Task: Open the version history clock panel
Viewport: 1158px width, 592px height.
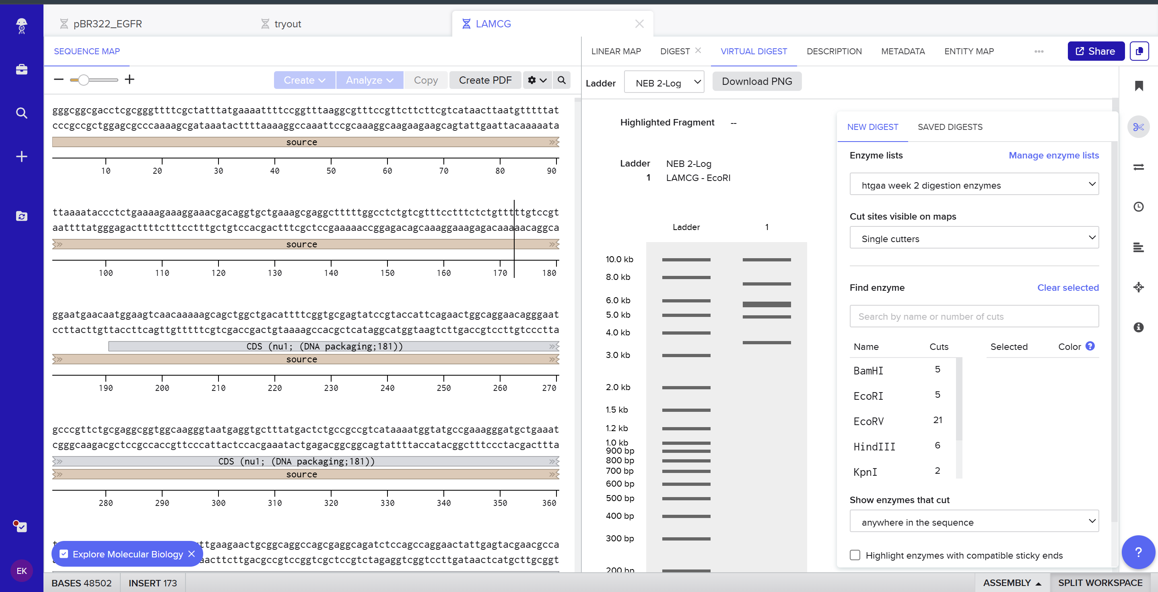Action: tap(1139, 207)
